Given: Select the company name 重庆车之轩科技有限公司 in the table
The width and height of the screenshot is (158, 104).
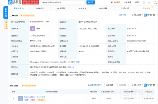Looking at the screenshot, I should click(88, 22).
